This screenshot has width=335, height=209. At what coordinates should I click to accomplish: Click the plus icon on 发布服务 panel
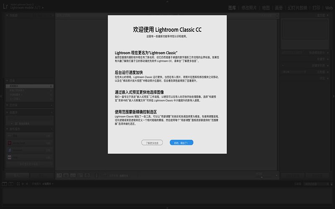[x=52, y=129]
